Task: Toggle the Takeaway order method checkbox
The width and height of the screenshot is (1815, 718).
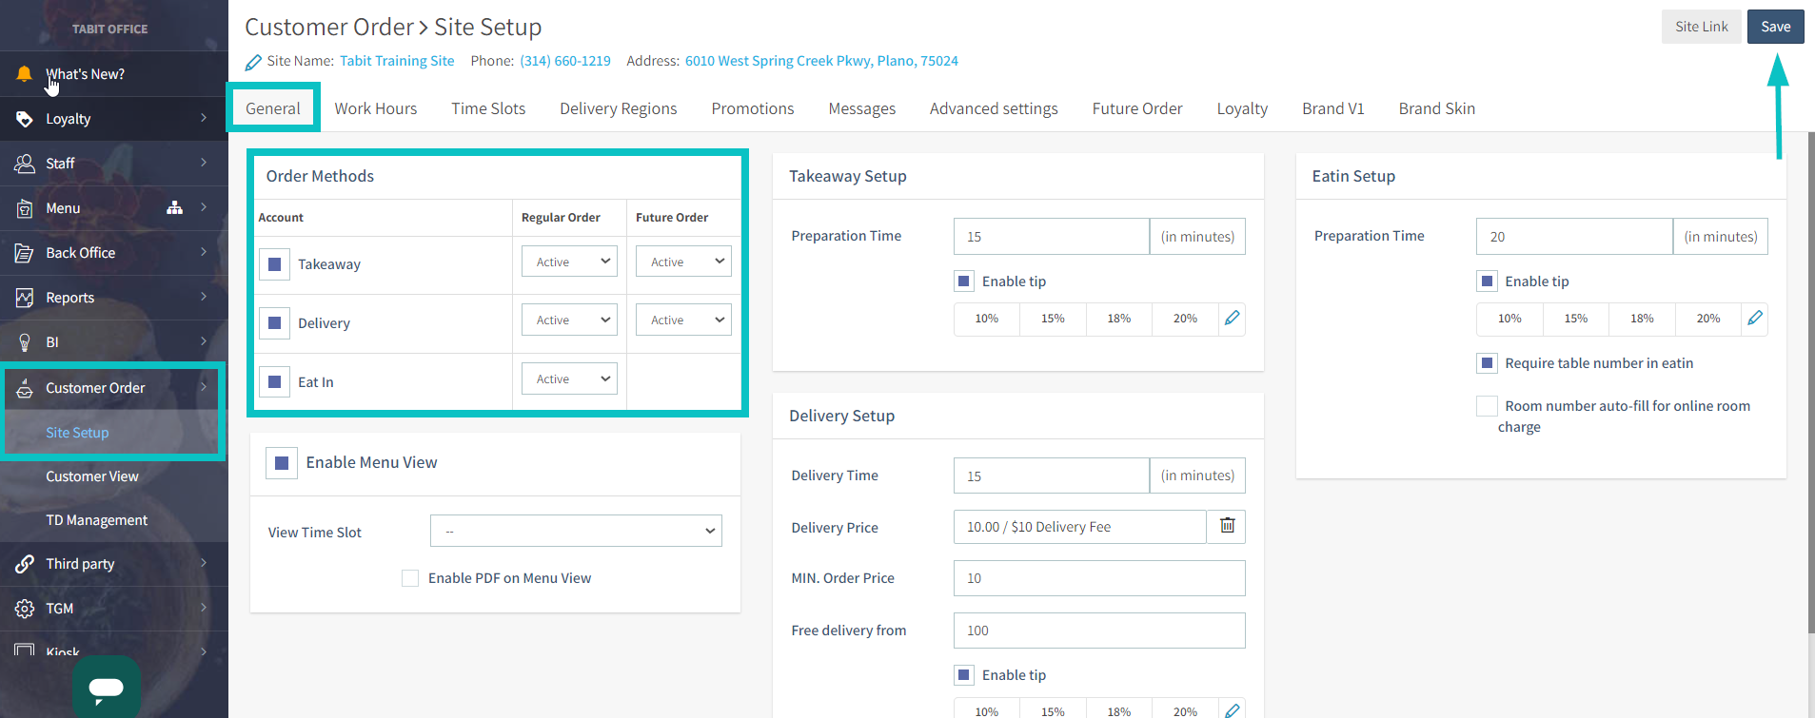Action: pos(274,264)
